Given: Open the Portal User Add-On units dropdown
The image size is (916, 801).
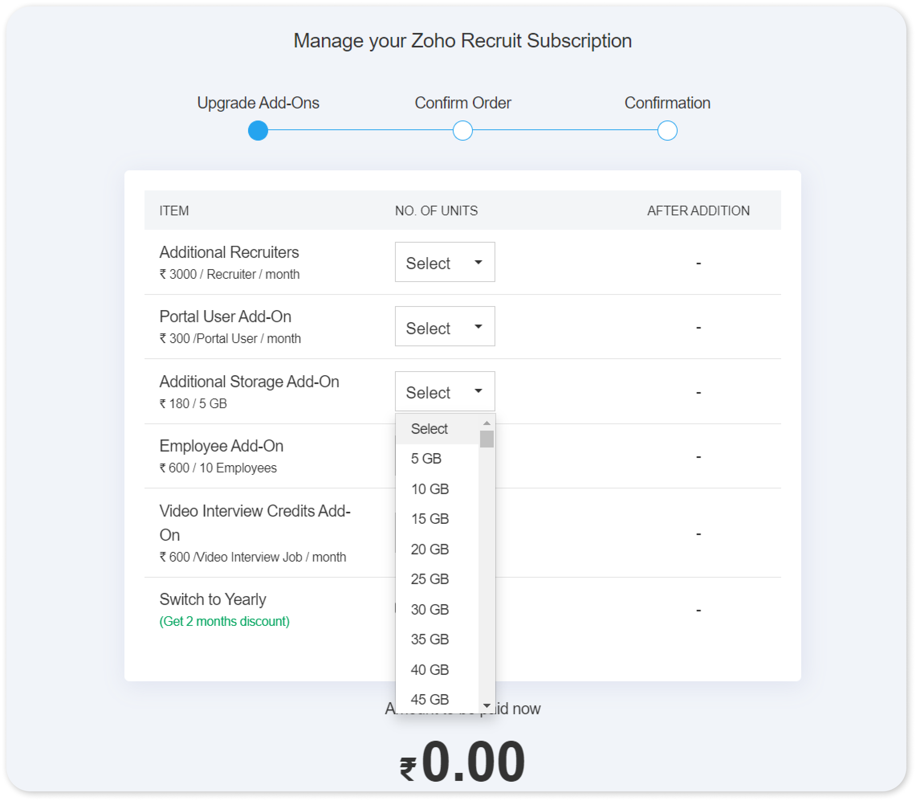Looking at the screenshot, I should pyautogui.click(x=444, y=327).
